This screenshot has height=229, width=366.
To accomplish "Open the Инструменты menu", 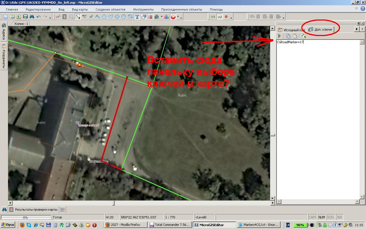I will (x=143, y=9).
